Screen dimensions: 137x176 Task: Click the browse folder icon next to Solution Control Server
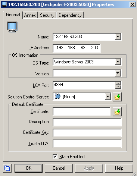point(117,97)
